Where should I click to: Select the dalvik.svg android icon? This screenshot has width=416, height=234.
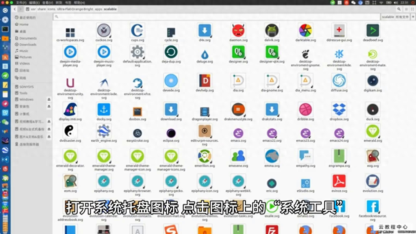272,31
